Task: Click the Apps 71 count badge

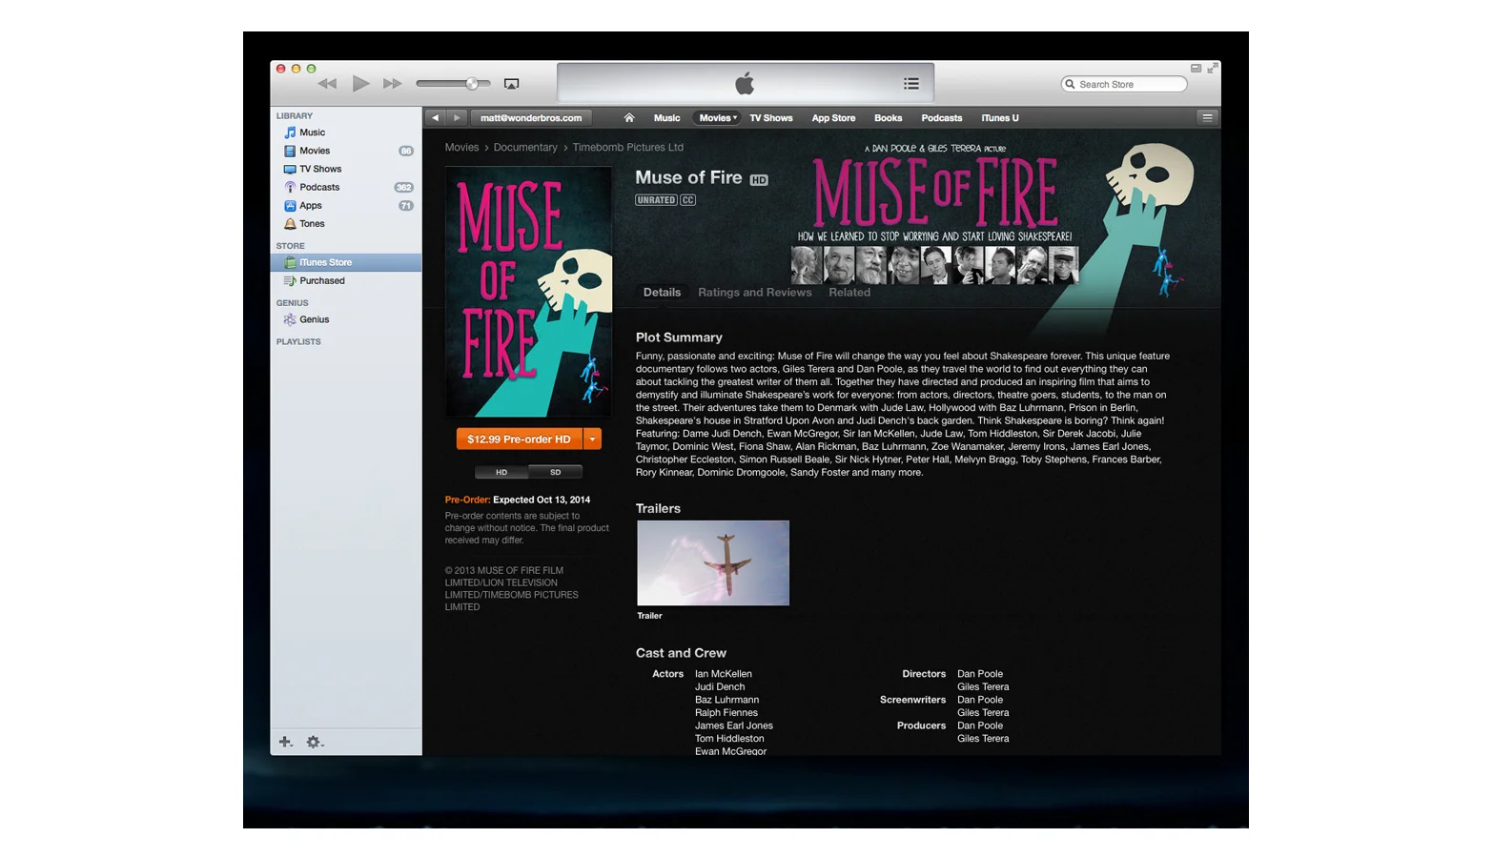Action: pos(405,206)
